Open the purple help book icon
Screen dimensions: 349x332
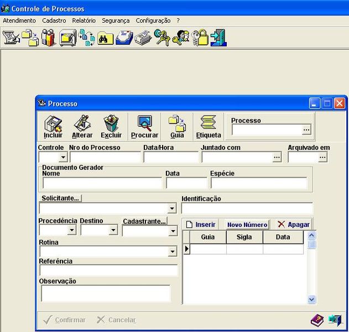[x=317, y=320]
